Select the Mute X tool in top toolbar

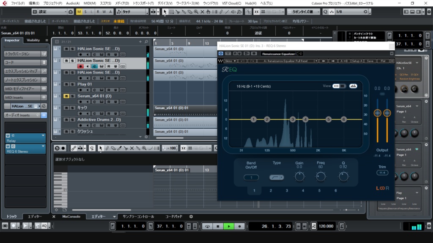pyautogui.click(x=202, y=12)
